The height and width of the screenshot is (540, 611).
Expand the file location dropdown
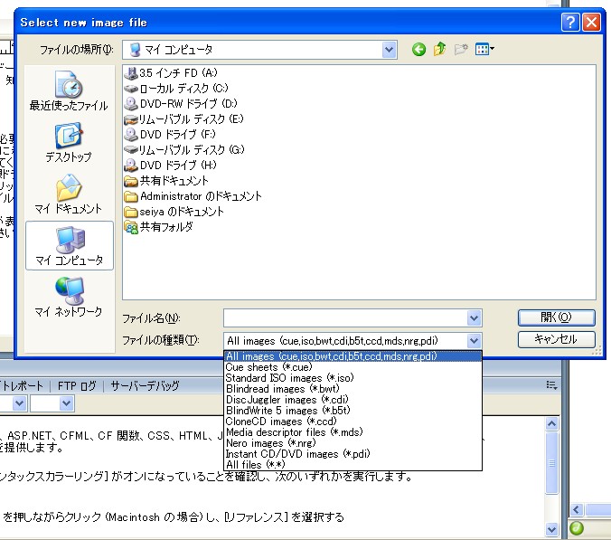pos(390,50)
